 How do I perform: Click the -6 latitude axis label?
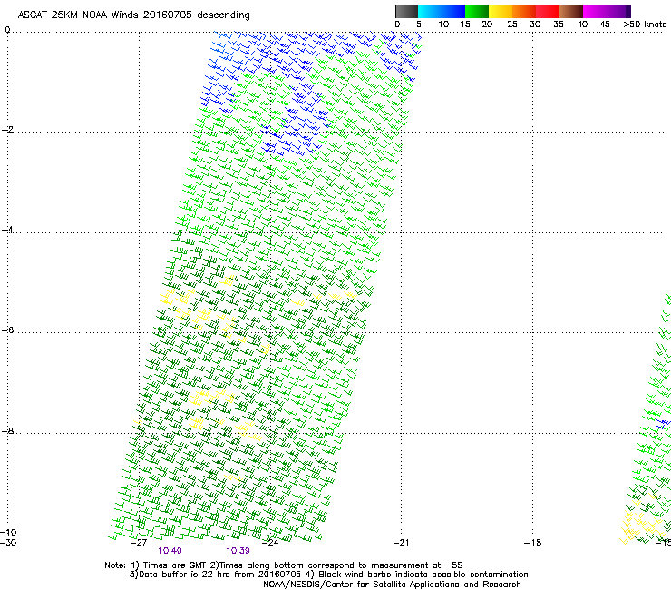point(7,330)
